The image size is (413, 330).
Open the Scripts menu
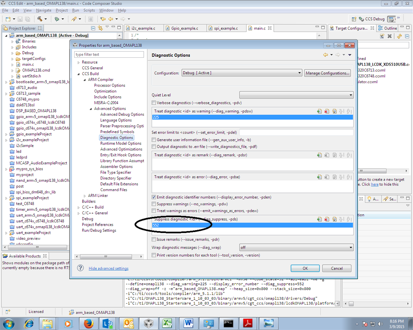89,10
